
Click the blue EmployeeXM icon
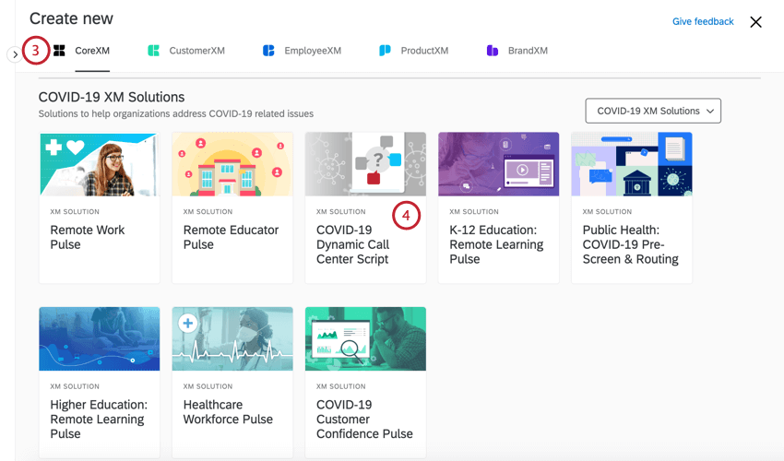coord(268,51)
